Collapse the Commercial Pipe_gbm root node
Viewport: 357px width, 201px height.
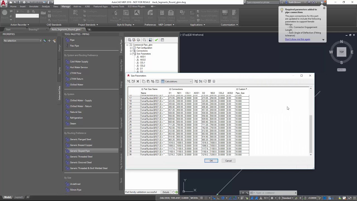coord(127,45)
